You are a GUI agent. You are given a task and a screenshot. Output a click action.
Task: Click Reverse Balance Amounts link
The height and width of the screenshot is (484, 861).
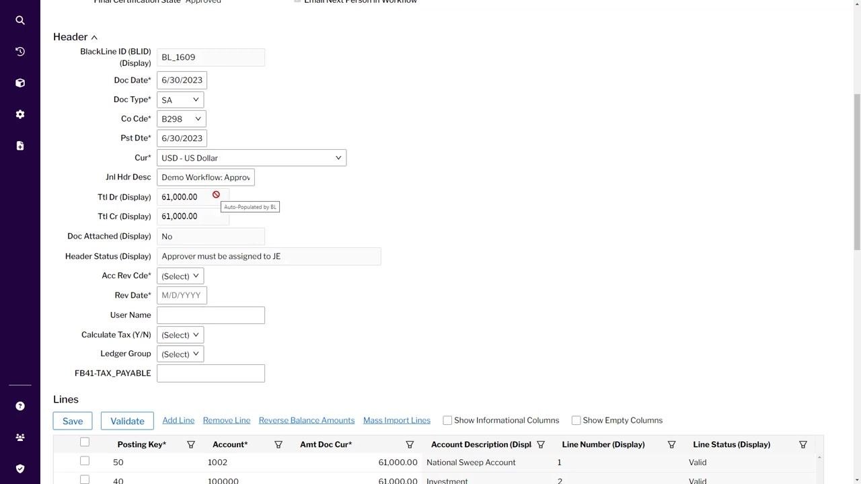pyautogui.click(x=307, y=420)
